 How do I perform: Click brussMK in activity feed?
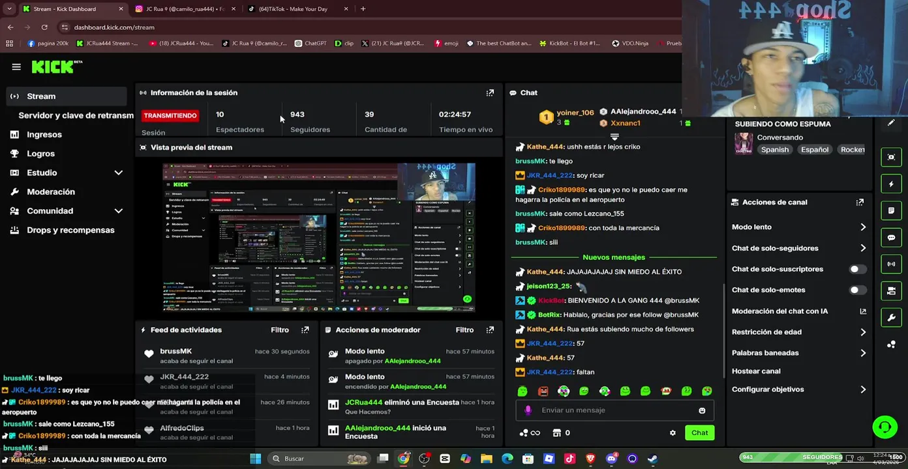click(x=176, y=351)
